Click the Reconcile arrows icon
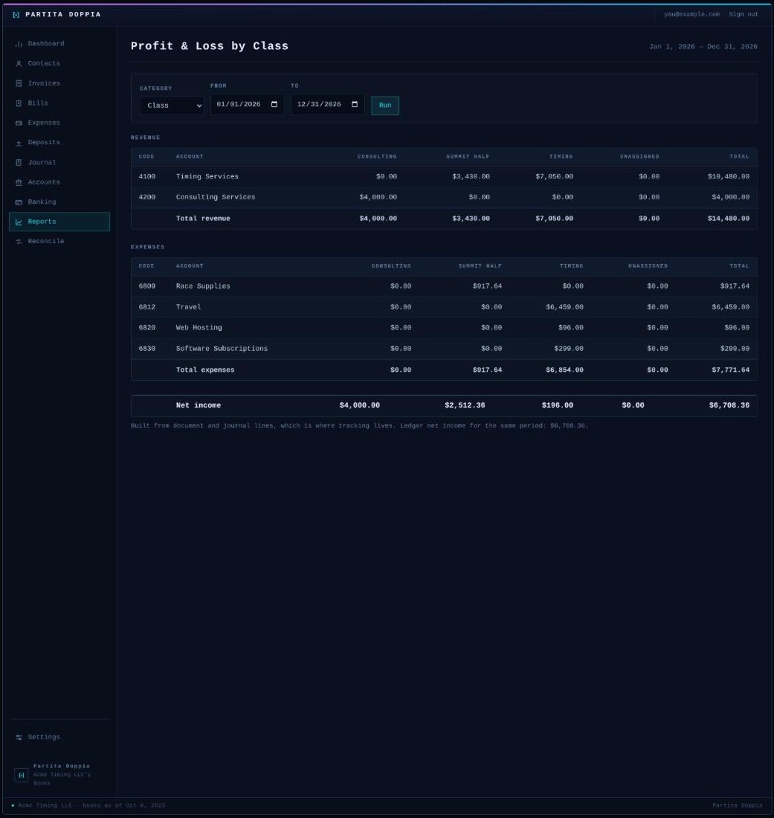Screen dimensions: 774x818 [x=19, y=242]
